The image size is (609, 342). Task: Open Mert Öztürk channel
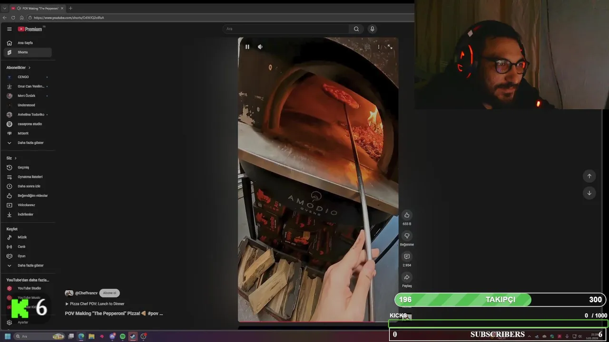point(28,96)
